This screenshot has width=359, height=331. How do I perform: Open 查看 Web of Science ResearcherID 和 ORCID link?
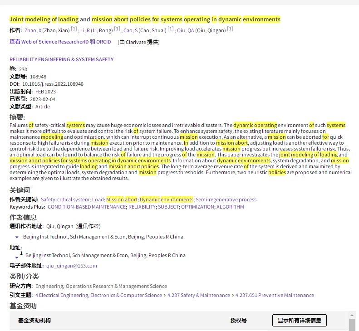pos(60,42)
